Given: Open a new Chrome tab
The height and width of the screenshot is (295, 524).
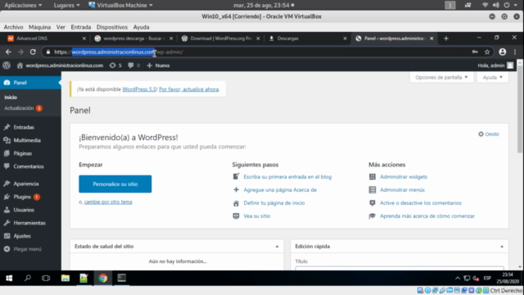Looking at the screenshot, I should [445, 39].
